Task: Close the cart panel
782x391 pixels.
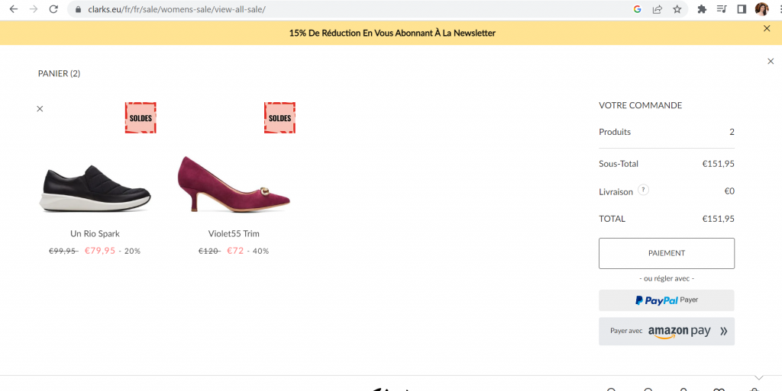Action: (x=771, y=61)
